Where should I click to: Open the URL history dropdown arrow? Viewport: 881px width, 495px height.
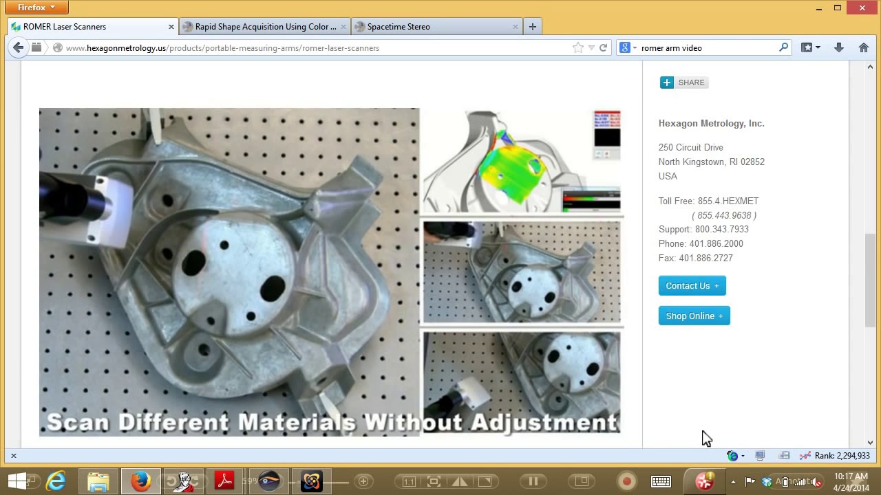coord(591,48)
